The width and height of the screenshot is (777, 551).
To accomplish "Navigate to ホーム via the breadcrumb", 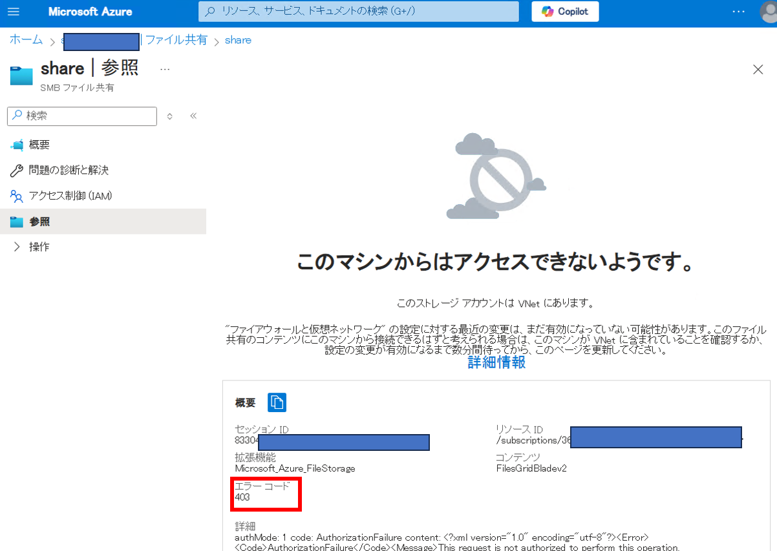I will pyautogui.click(x=25, y=39).
